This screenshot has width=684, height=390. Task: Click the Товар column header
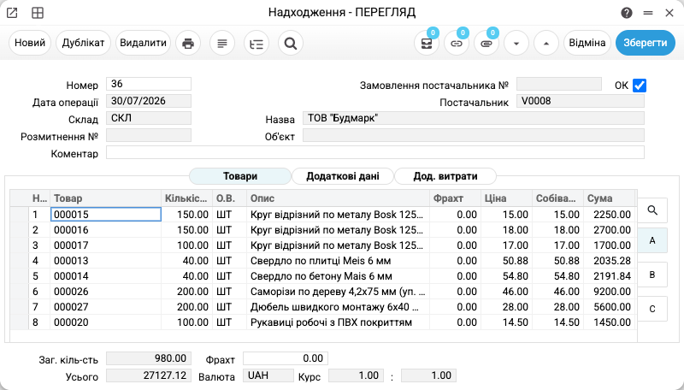[x=105, y=198]
